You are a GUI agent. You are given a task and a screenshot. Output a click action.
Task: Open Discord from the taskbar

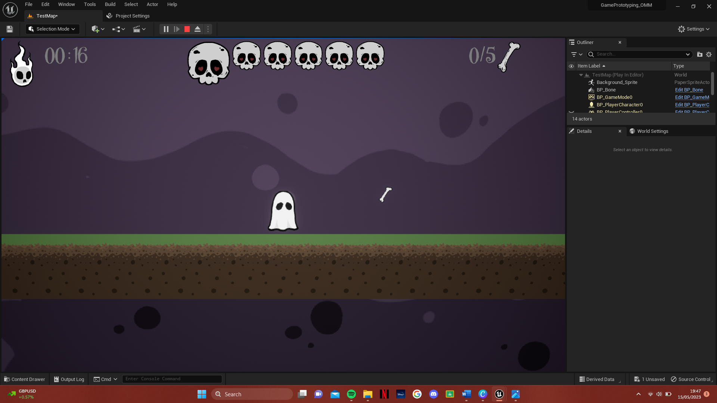click(x=434, y=394)
